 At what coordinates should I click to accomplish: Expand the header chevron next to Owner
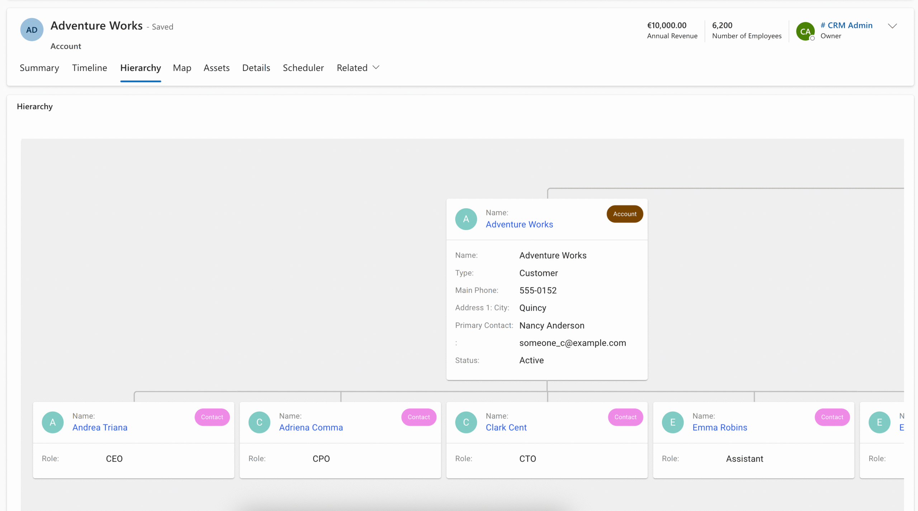(x=892, y=26)
